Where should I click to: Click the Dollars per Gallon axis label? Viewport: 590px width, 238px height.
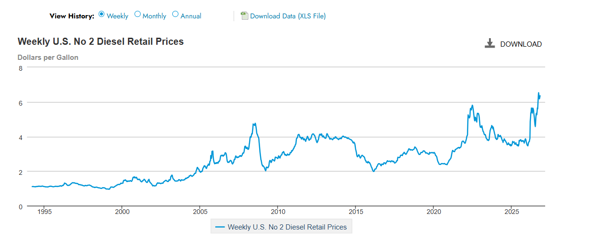point(48,57)
